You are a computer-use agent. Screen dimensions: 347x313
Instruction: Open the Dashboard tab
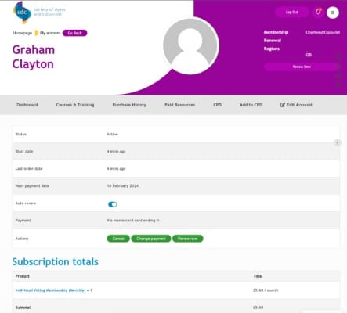tap(27, 105)
